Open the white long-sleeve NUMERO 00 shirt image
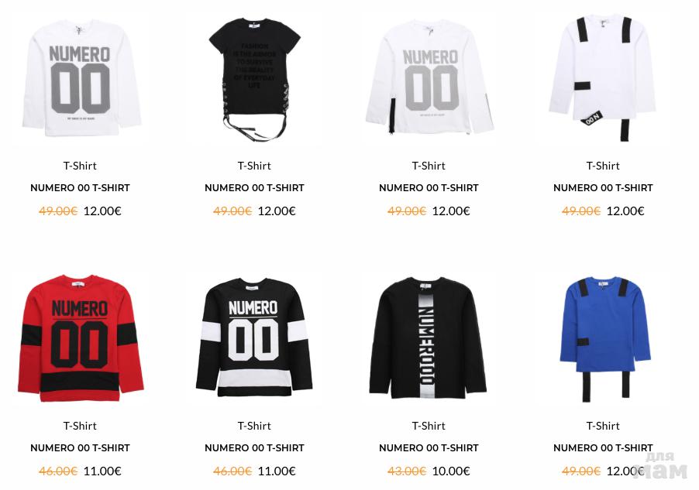Screen dimensions: 699x490 pyautogui.click(x=81, y=78)
